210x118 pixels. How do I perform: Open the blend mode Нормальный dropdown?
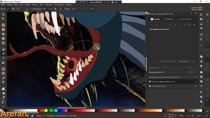(x=186, y=61)
